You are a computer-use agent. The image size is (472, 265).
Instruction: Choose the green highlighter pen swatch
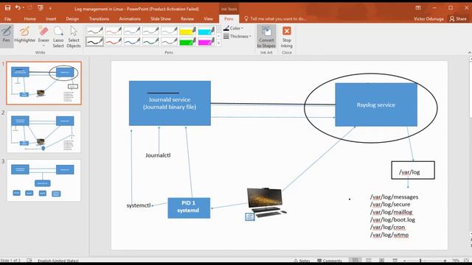pyautogui.click(x=187, y=41)
